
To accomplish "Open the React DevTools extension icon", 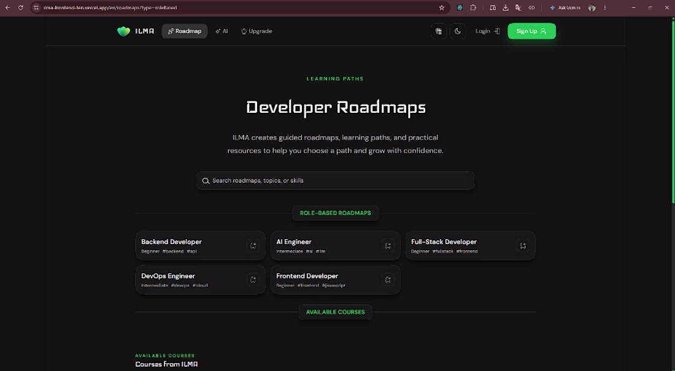I will point(460,7).
